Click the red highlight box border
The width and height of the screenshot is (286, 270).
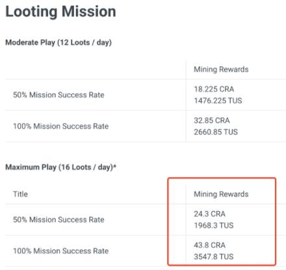click(x=222, y=178)
